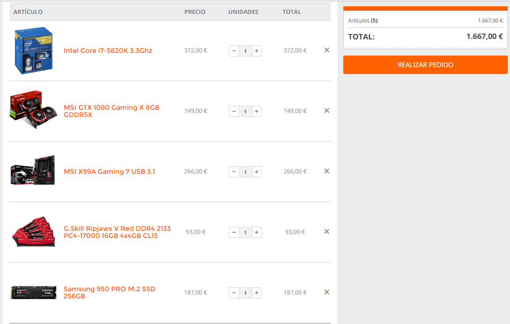This screenshot has width=510, height=324.
Task: Open the Intel Core i7-5820K 3.3Ghz product link
Action: [108, 51]
